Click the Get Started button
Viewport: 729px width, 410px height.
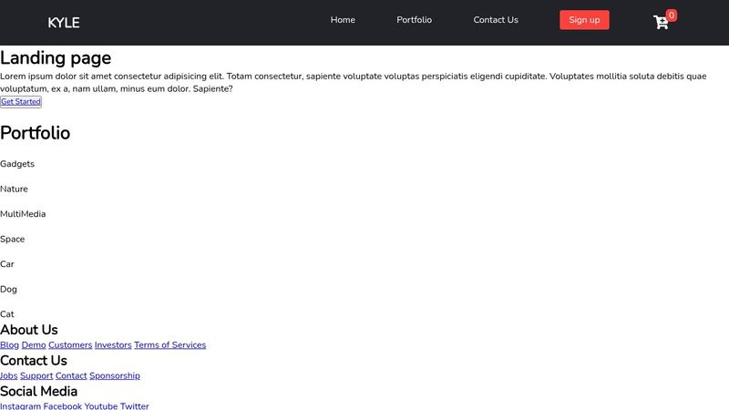[x=21, y=102]
